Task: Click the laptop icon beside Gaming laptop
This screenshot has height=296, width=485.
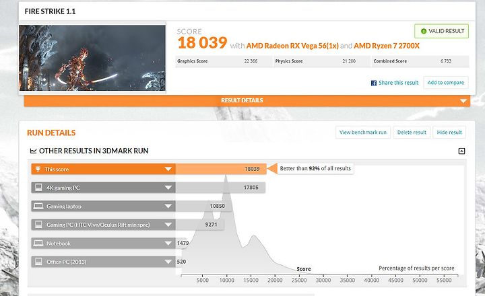Action: click(38, 206)
